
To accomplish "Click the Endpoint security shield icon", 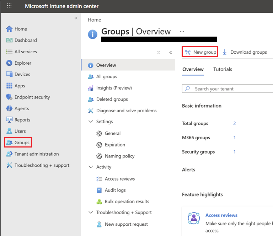I will click(x=9, y=97).
